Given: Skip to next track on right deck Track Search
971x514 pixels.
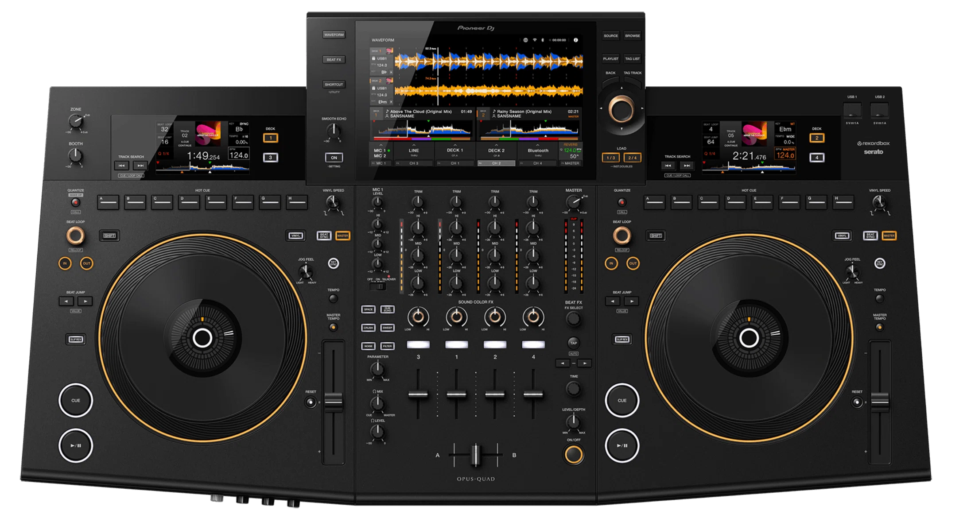Looking at the screenshot, I should 687,166.
